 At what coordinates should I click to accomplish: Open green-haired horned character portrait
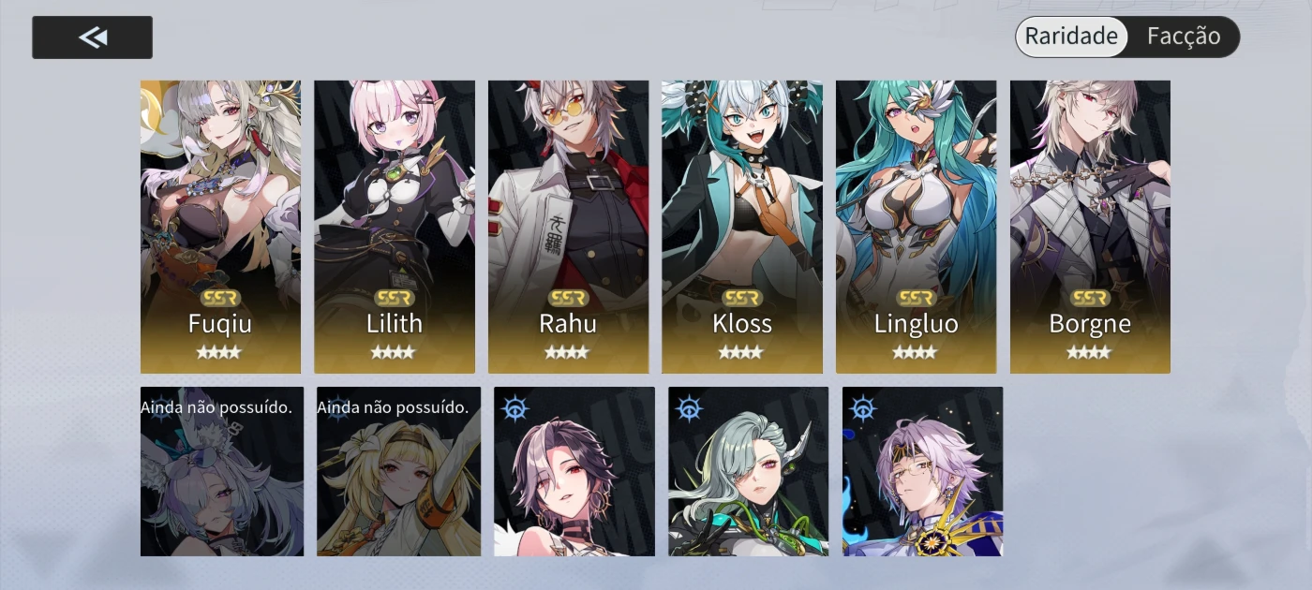pos(748,471)
